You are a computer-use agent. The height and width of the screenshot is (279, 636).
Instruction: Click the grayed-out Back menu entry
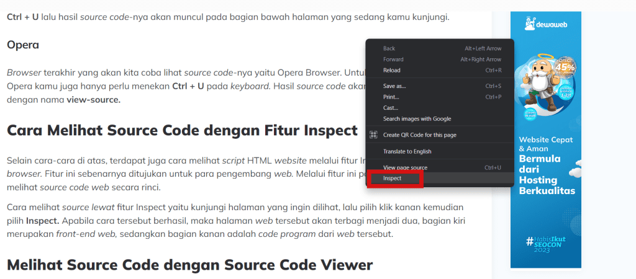(x=389, y=48)
